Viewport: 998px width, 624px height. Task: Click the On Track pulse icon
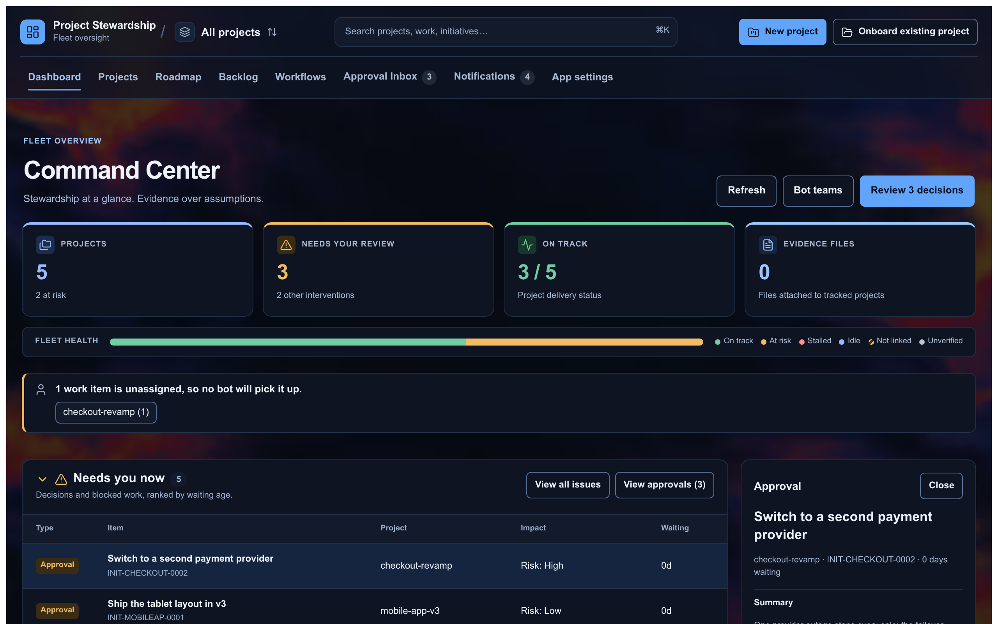527,245
